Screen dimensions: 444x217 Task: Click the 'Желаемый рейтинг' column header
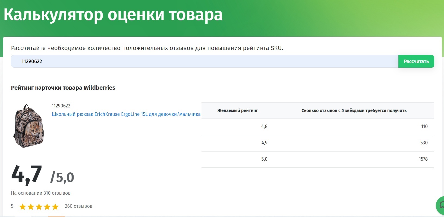[238, 111]
